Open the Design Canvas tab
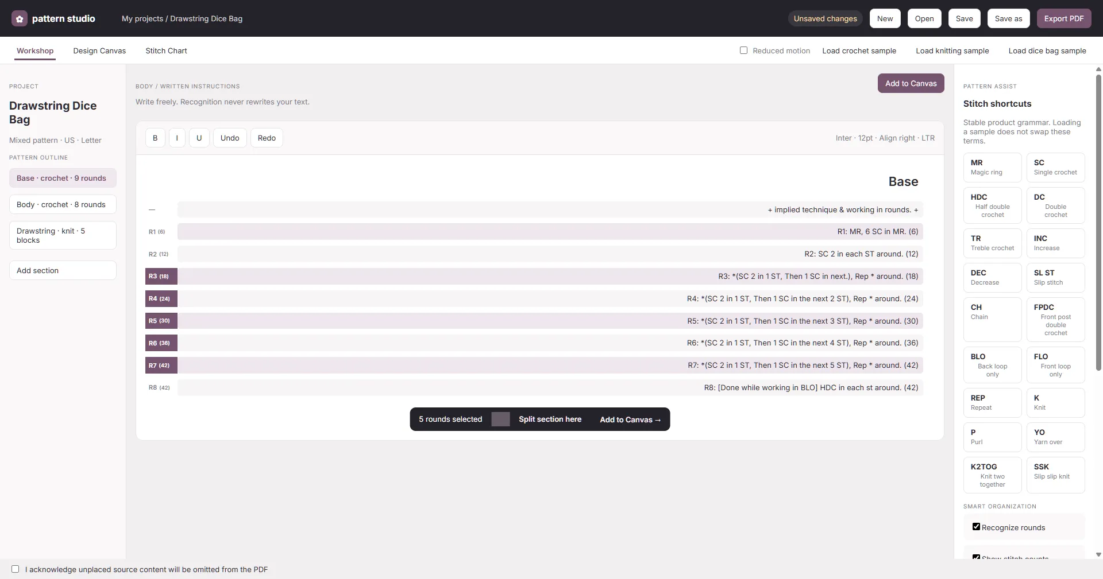Screen dimensions: 1103x579 [x=99, y=50]
